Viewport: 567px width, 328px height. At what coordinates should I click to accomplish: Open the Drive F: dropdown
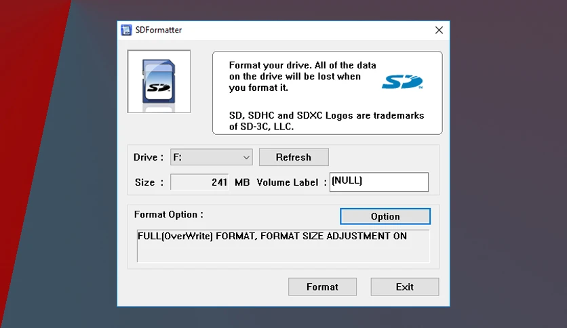[x=212, y=157]
